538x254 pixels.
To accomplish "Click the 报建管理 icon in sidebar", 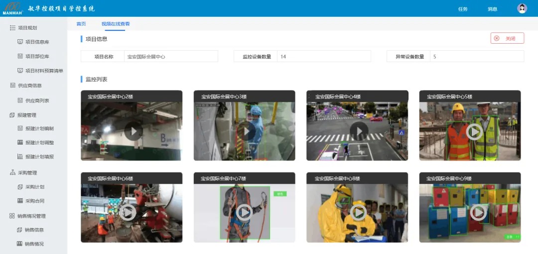I will point(12,115).
